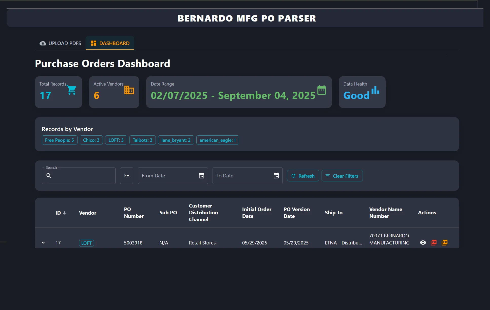Image resolution: width=490 pixels, height=310 pixels.
Task: Filter by lane_bryant: 2 chip
Action: point(176,140)
